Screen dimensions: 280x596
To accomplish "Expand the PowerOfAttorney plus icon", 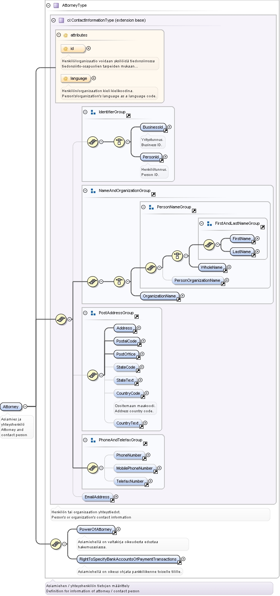I will pyautogui.click(x=118, y=529).
